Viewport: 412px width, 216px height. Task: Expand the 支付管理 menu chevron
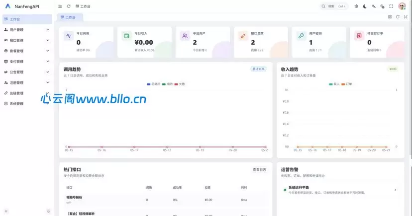(48, 62)
